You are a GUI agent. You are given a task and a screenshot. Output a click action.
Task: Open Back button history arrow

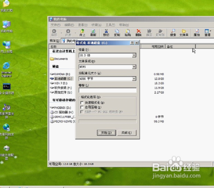(61, 33)
